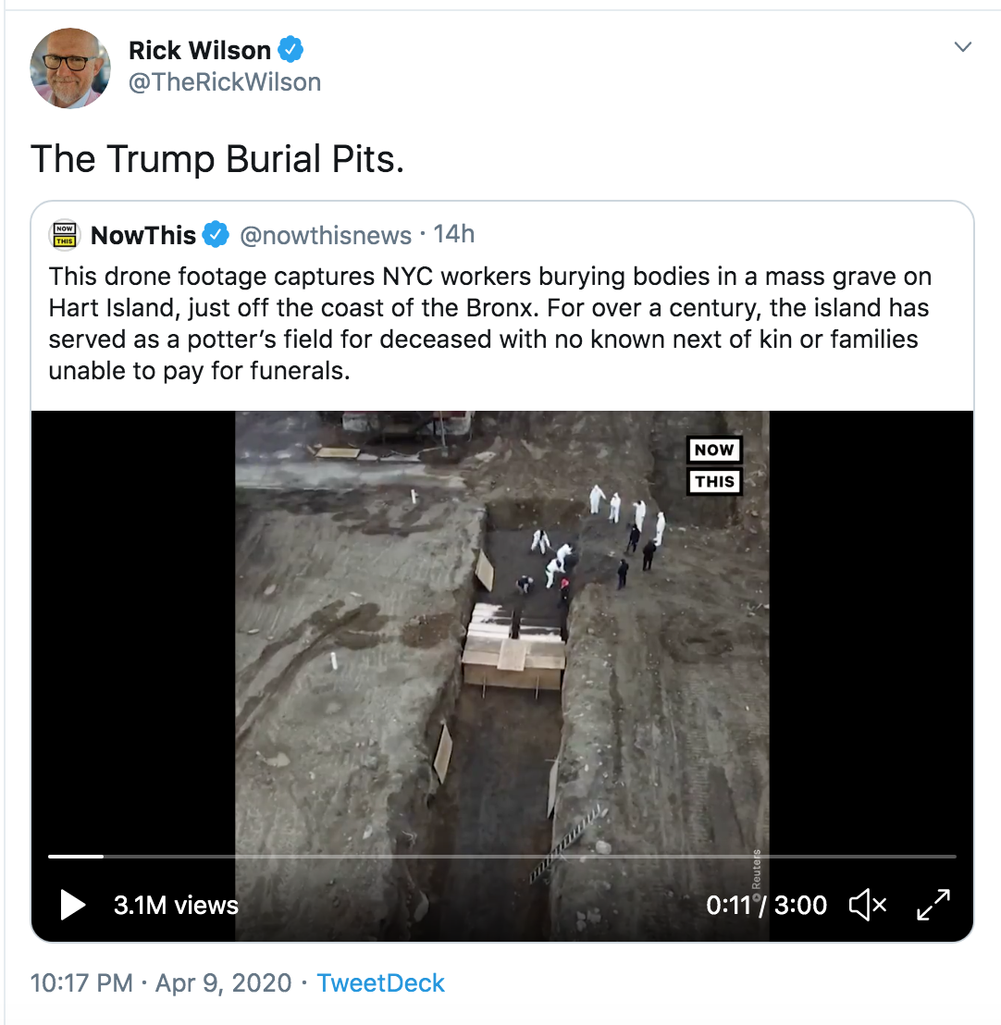Click the 0:11 / 3:00 time display
1001x1025 pixels.
click(766, 906)
